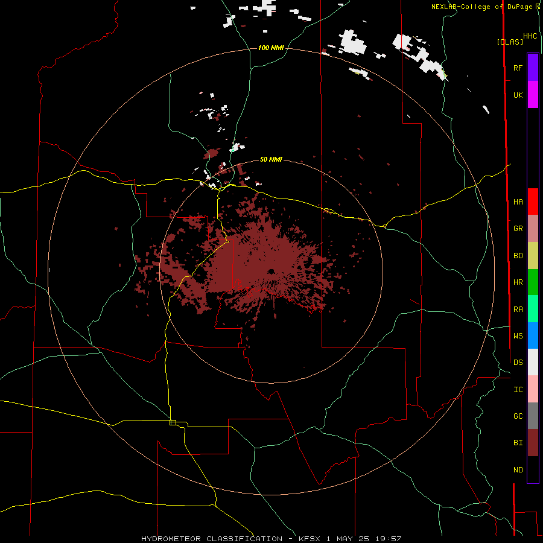Click the KFSX radar site identifier
This screenshot has height=543, width=543.
310,539
